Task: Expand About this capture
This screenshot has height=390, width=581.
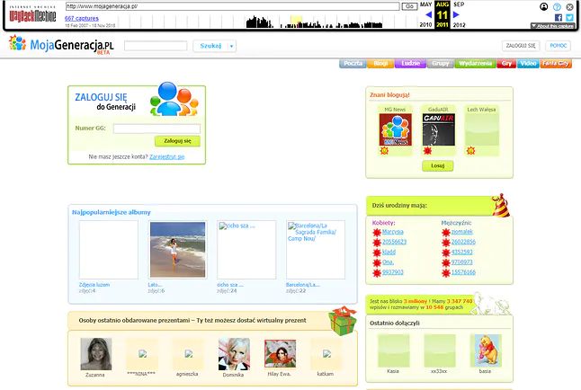Action: coord(552,26)
